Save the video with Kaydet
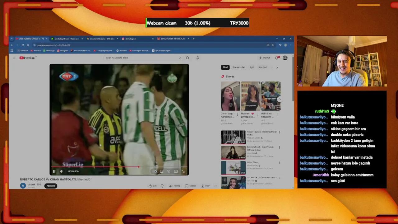This screenshot has width=398, height=224. coord(191,186)
